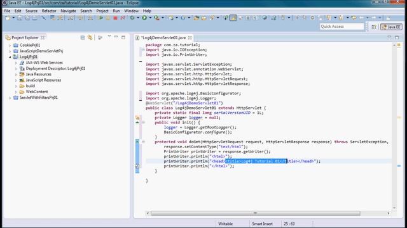The width and height of the screenshot is (407, 228).
Task: Minimize the Project Explorer view
Action: click(116, 37)
